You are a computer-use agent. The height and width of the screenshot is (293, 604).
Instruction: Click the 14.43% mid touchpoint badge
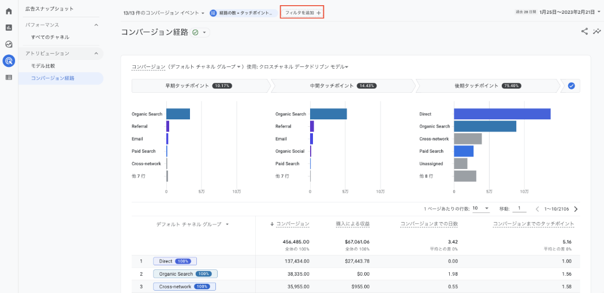pos(366,86)
